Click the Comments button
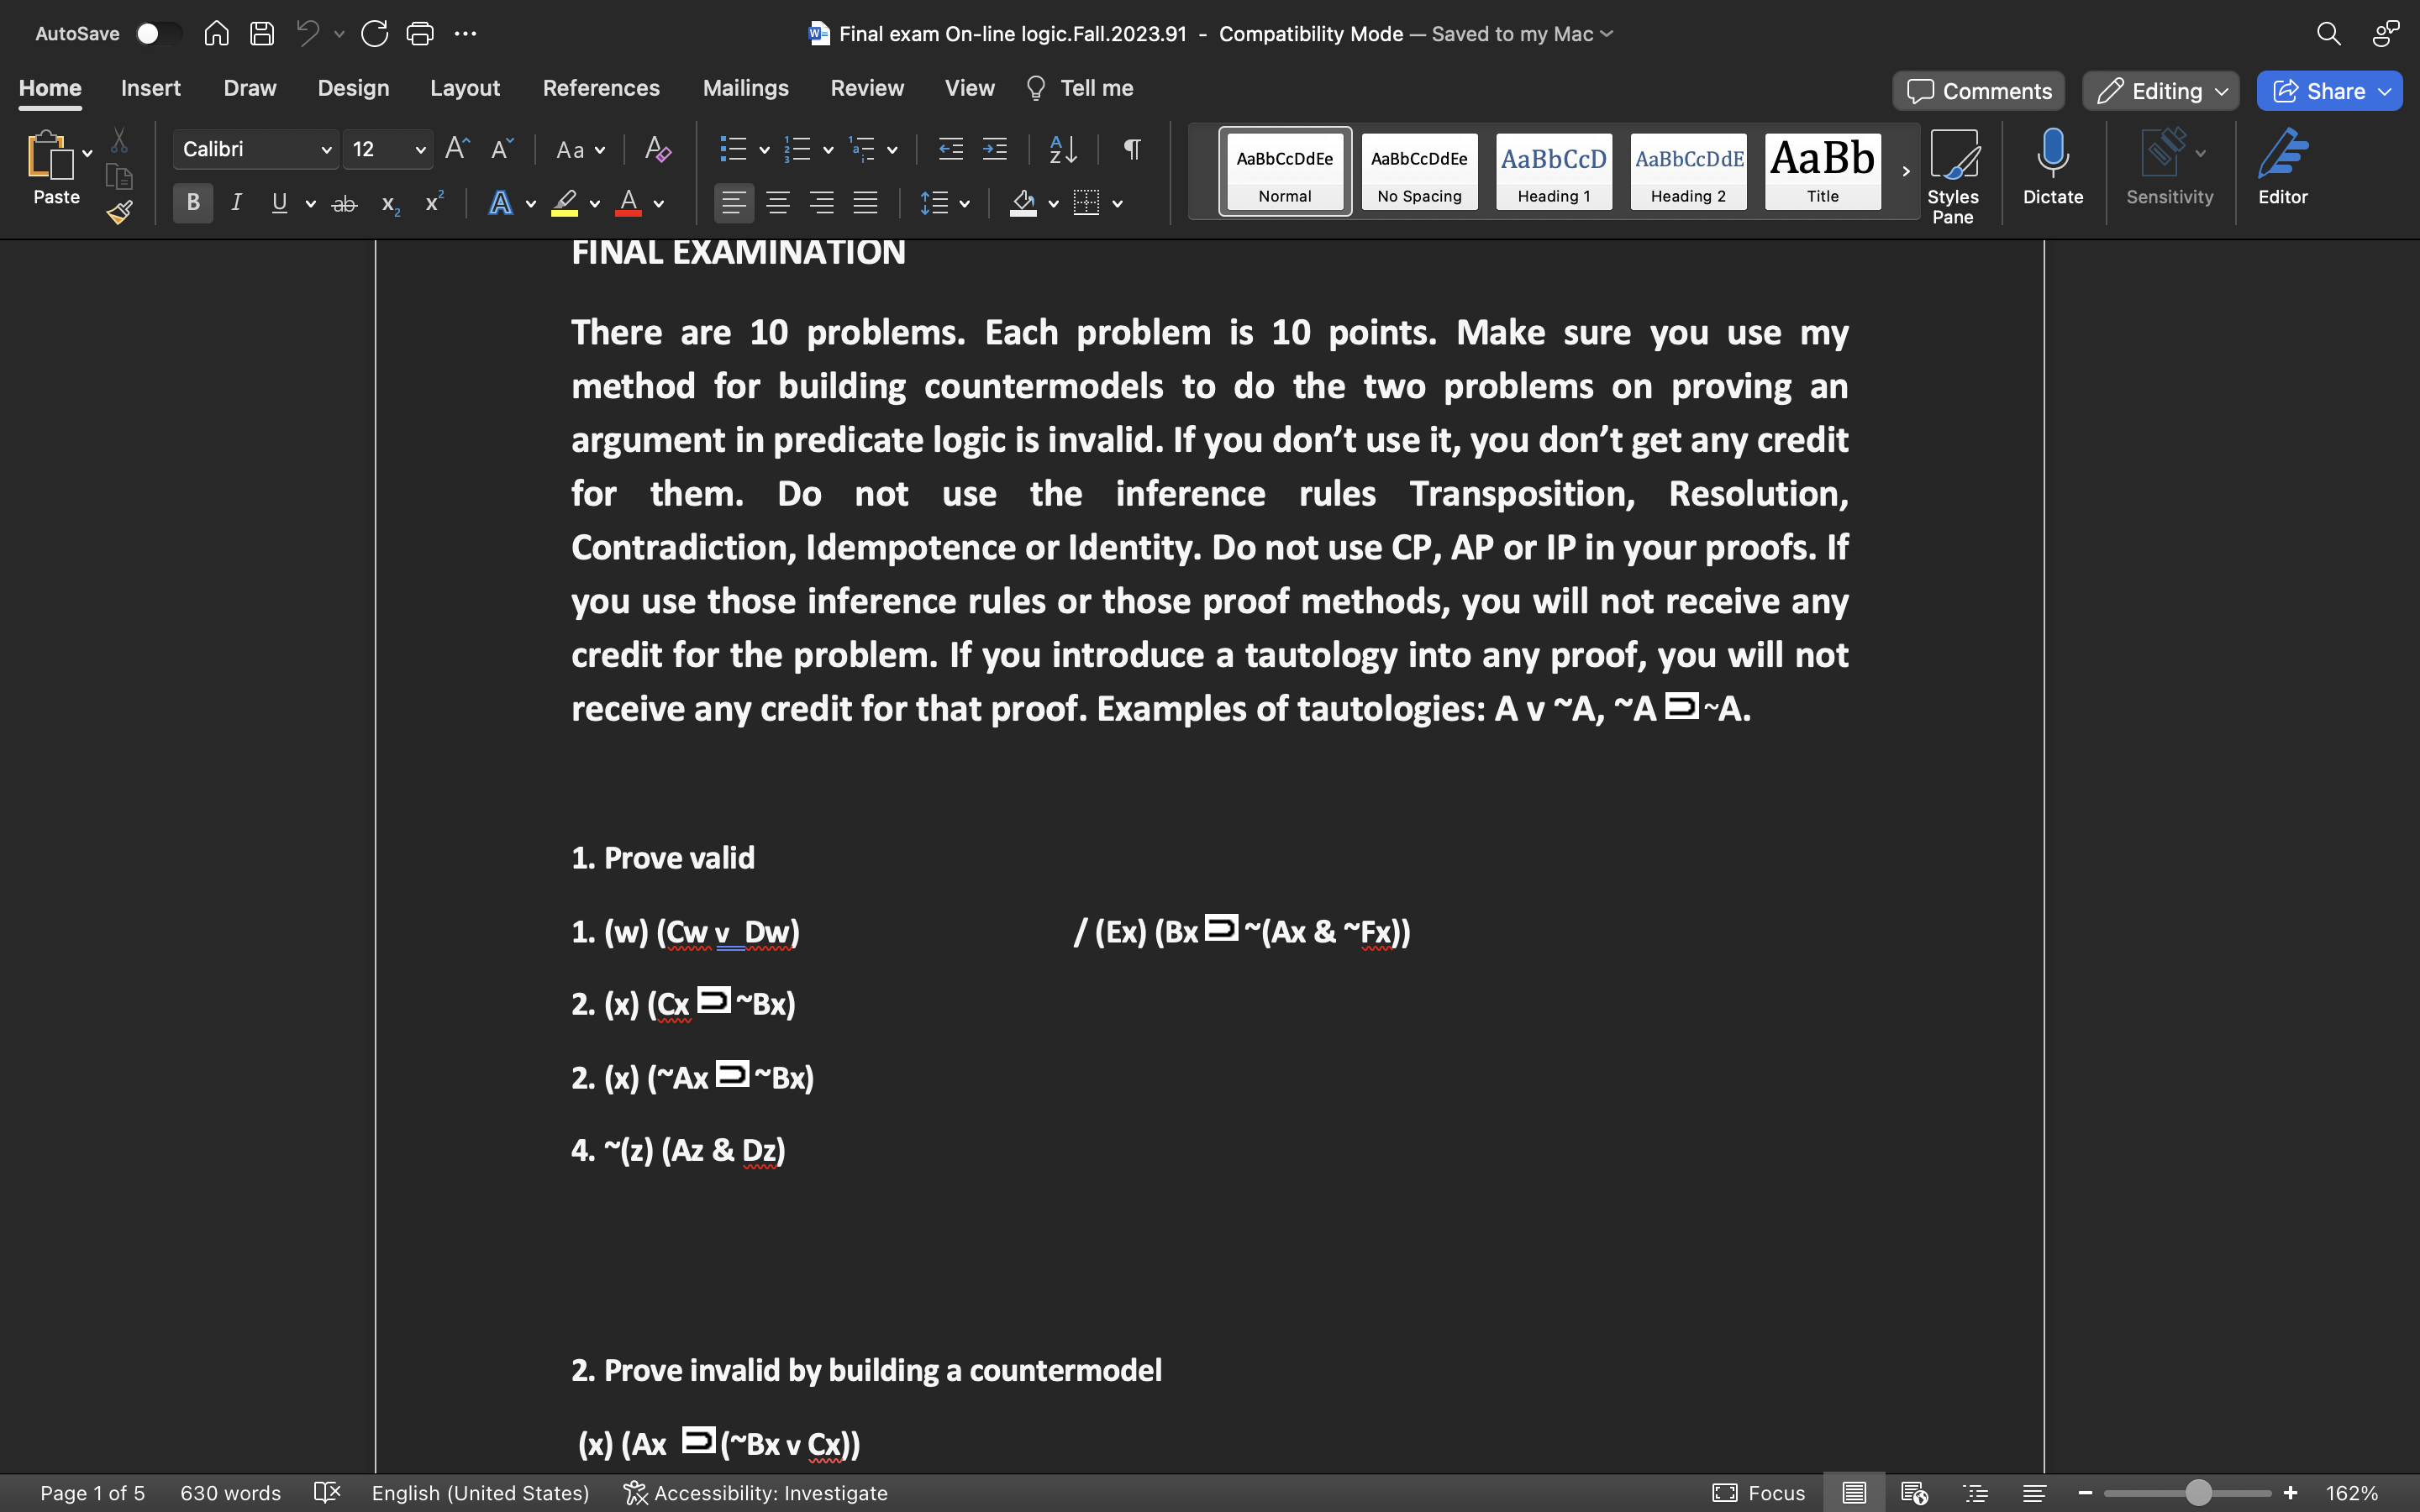The height and width of the screenshot is (1512, 2420). [x=1978, y=91]
